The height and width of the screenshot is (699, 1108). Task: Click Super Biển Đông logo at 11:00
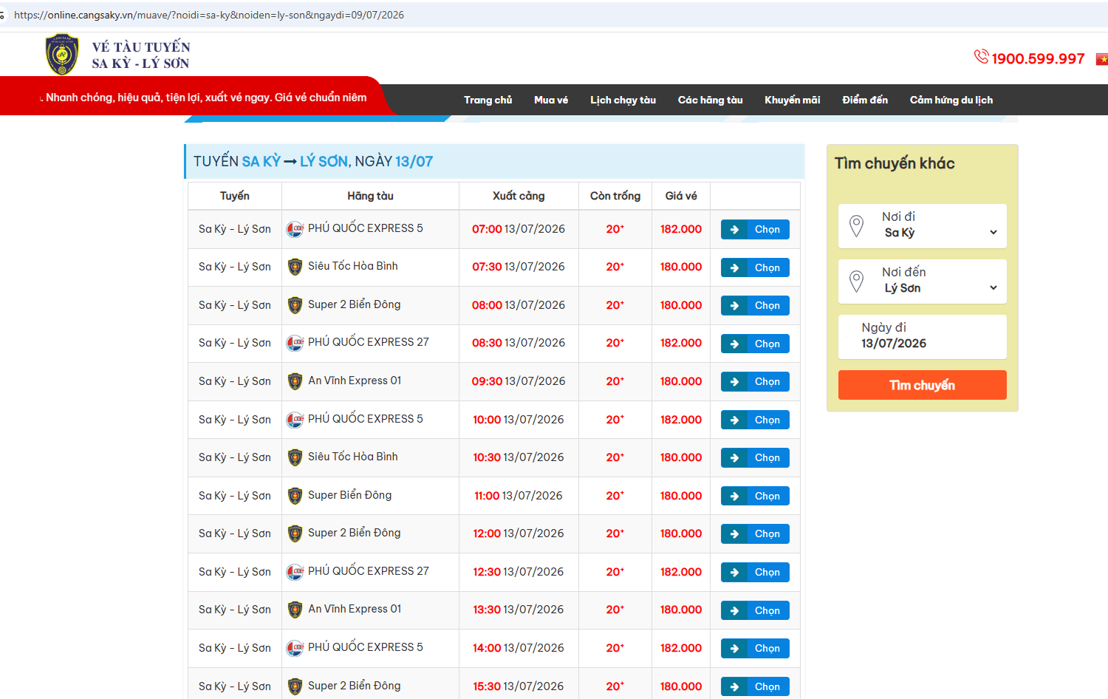click(295, 496)
